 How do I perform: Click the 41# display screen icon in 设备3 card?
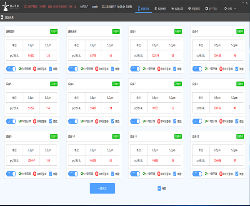[x=144, y=69]
